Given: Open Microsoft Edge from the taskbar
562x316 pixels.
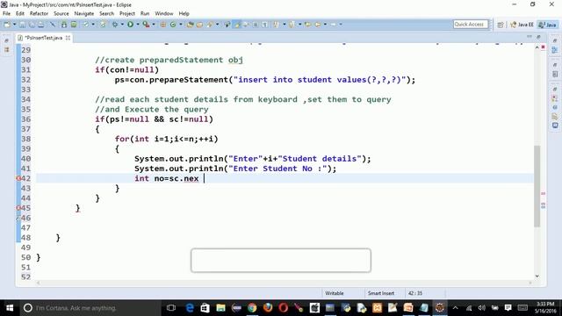Looking at the screenshot, I should tap(190, 308).
